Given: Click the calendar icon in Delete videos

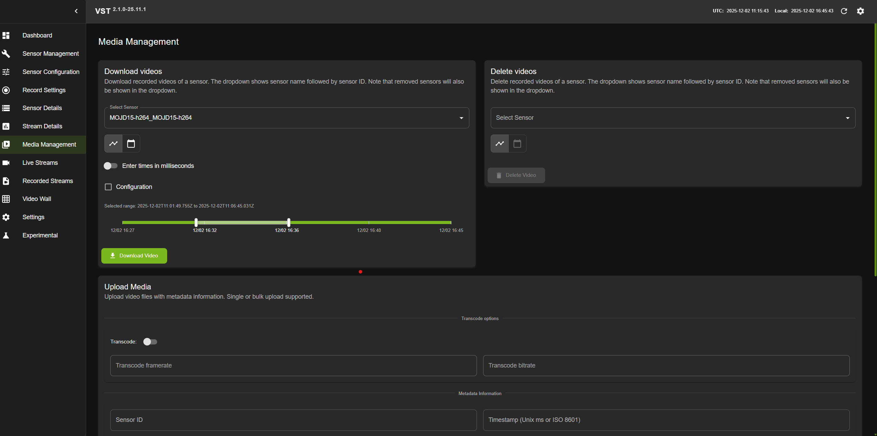Looking at the screenshot, I should (x=517, y=143).
